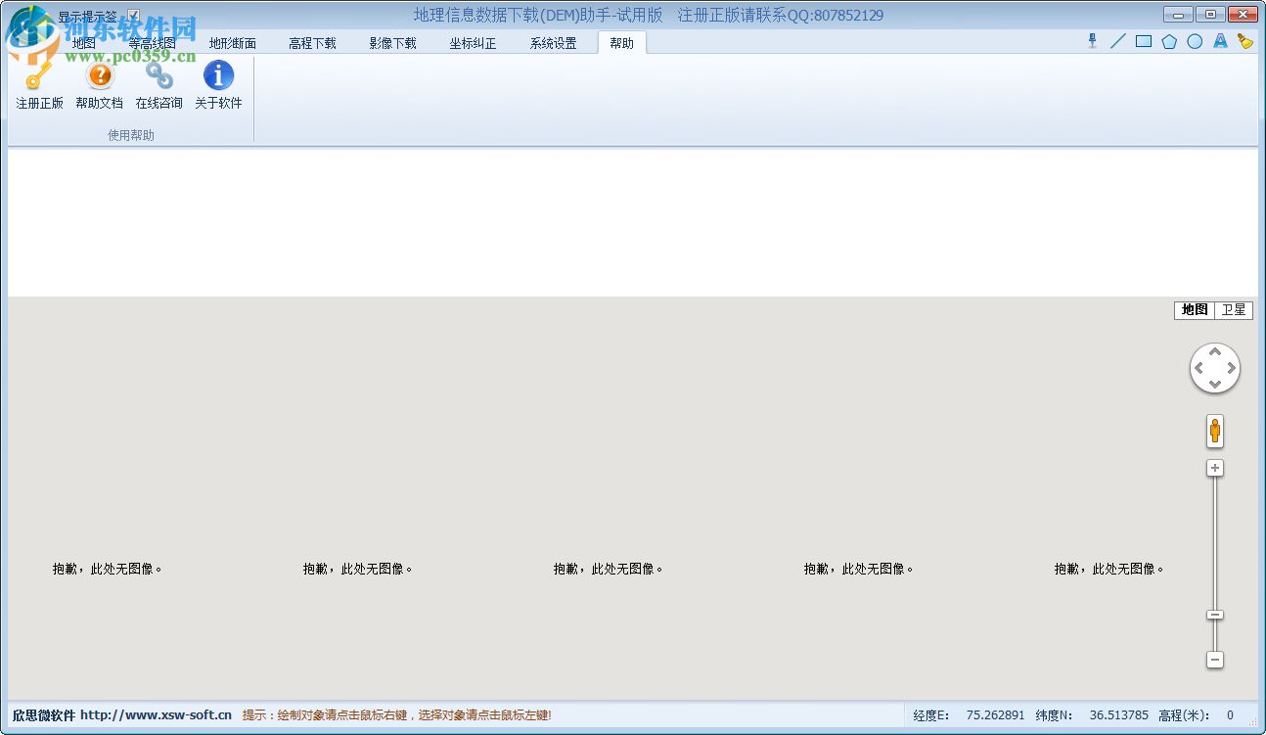Switch map view to 卫星 satellite mode
1266x735 pixels.
(x=1234, y=310)
